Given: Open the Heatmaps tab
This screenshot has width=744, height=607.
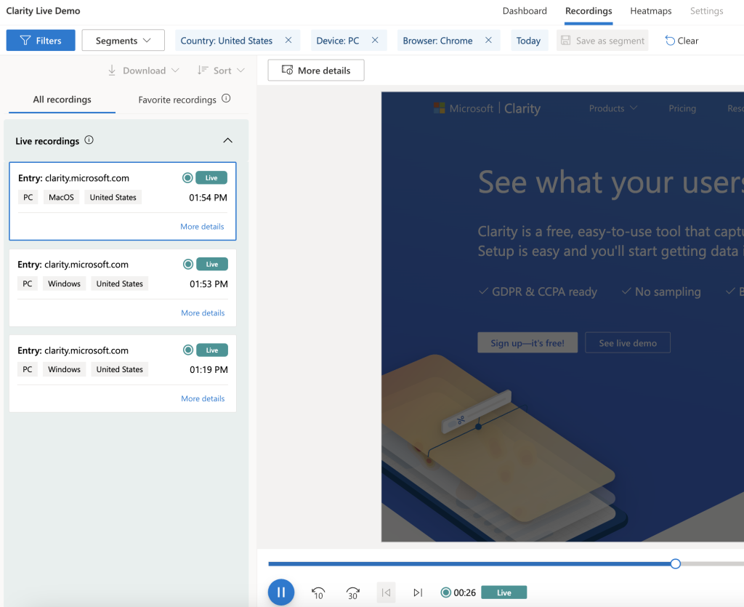Looking at the screenshot, I should [x=650, y=11].
